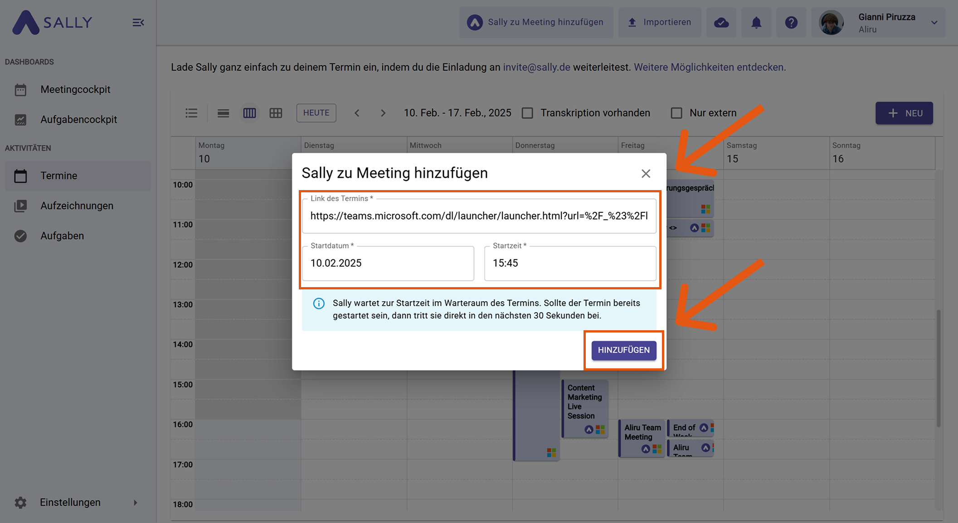Click the HEUTE button
The image size is (958, 523).
point(316,113)
